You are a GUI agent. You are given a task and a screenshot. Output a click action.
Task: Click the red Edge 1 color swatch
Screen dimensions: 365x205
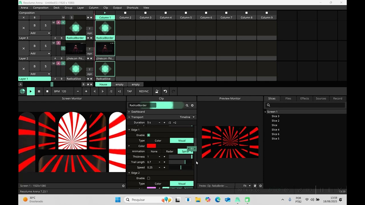tap(151, 146)
